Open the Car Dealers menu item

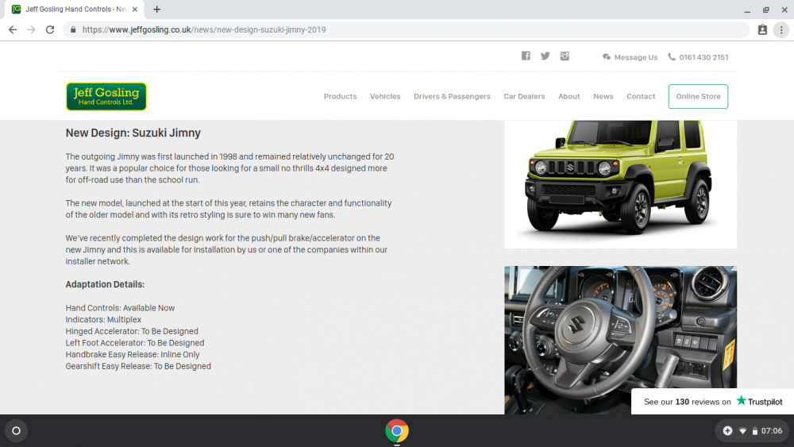(x=524, y=96)
